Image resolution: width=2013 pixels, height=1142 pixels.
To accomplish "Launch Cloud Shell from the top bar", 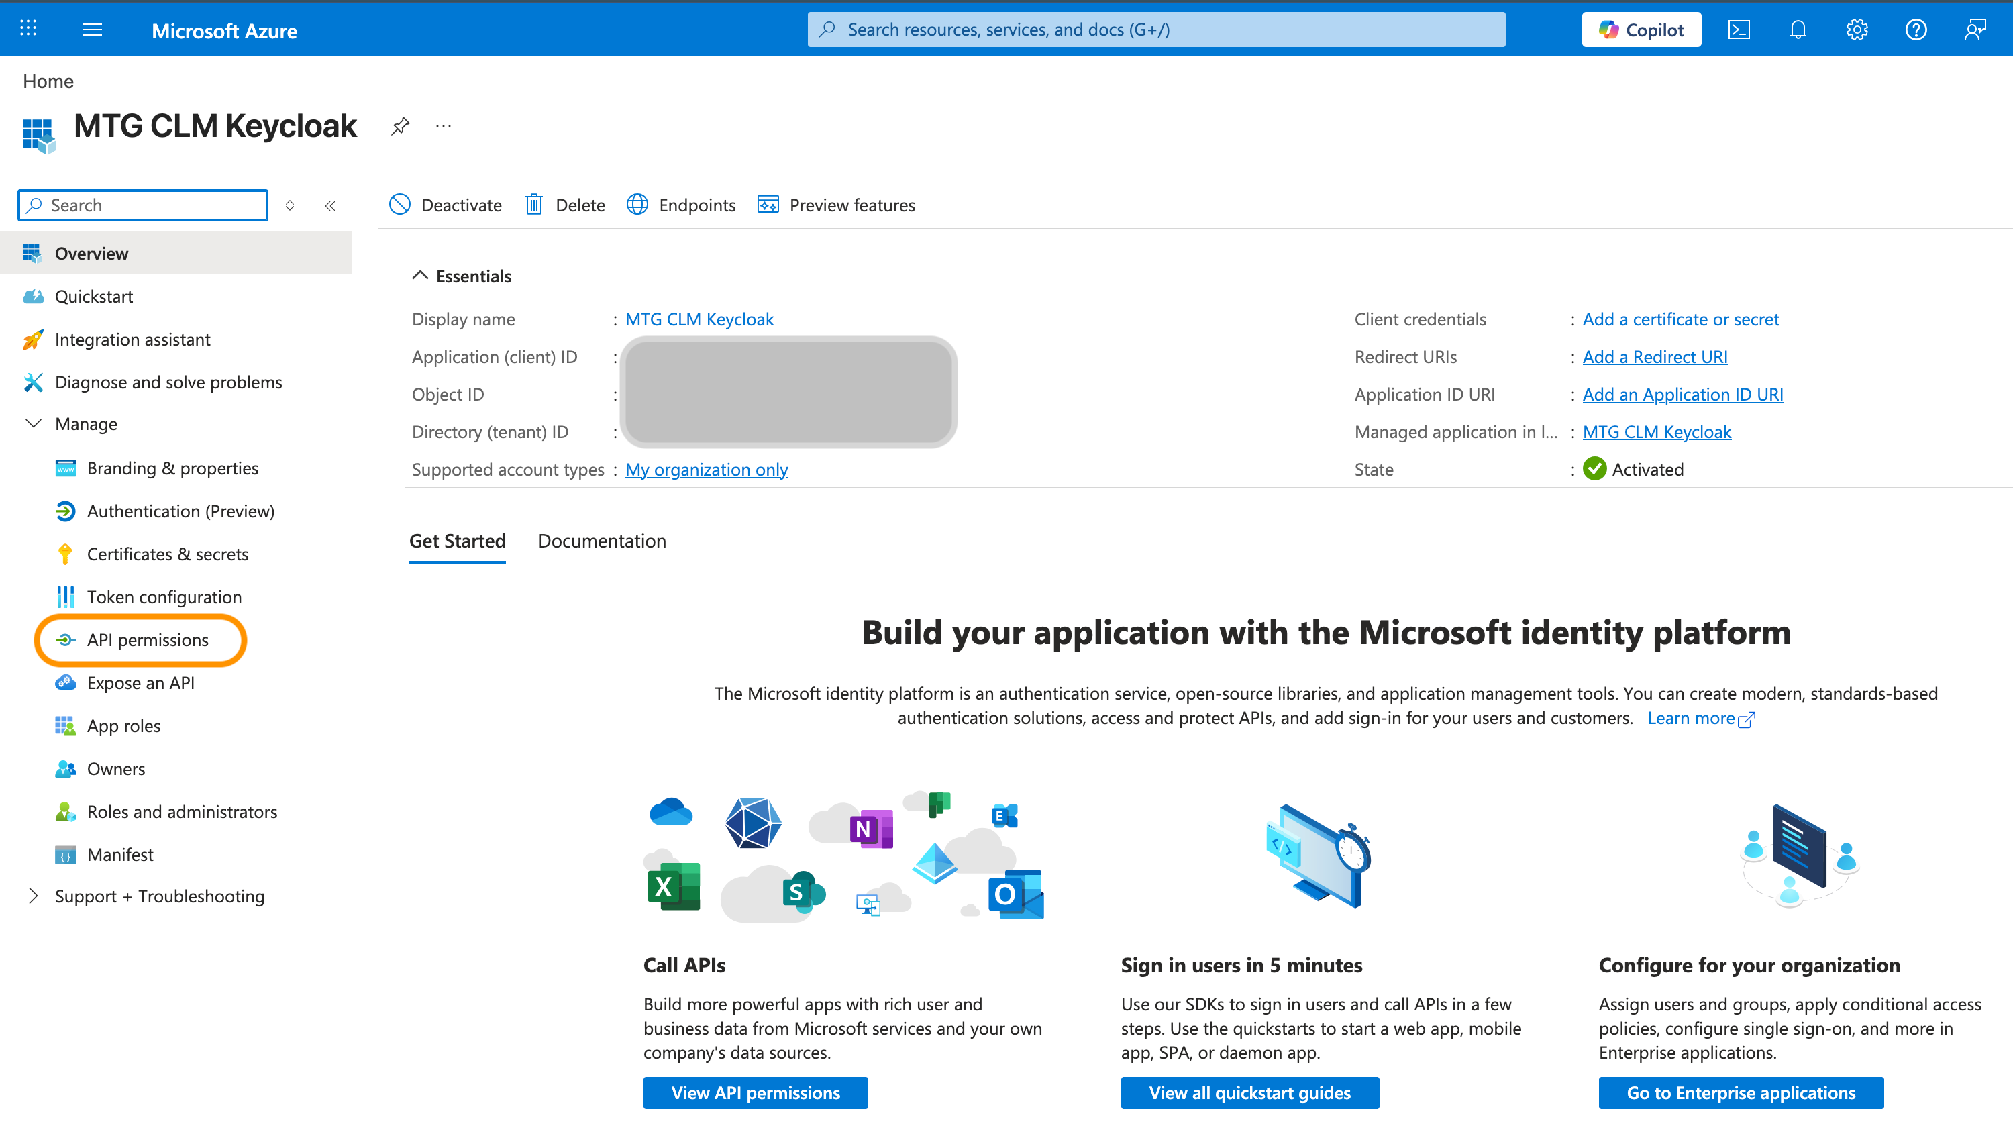I will pos(1739,30).
